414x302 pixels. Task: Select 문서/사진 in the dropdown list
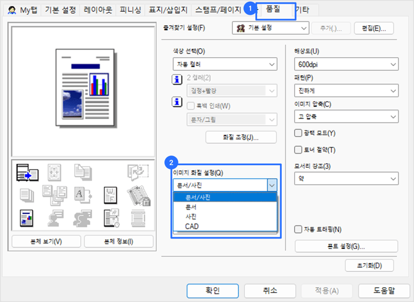click(x=225, y=197)
